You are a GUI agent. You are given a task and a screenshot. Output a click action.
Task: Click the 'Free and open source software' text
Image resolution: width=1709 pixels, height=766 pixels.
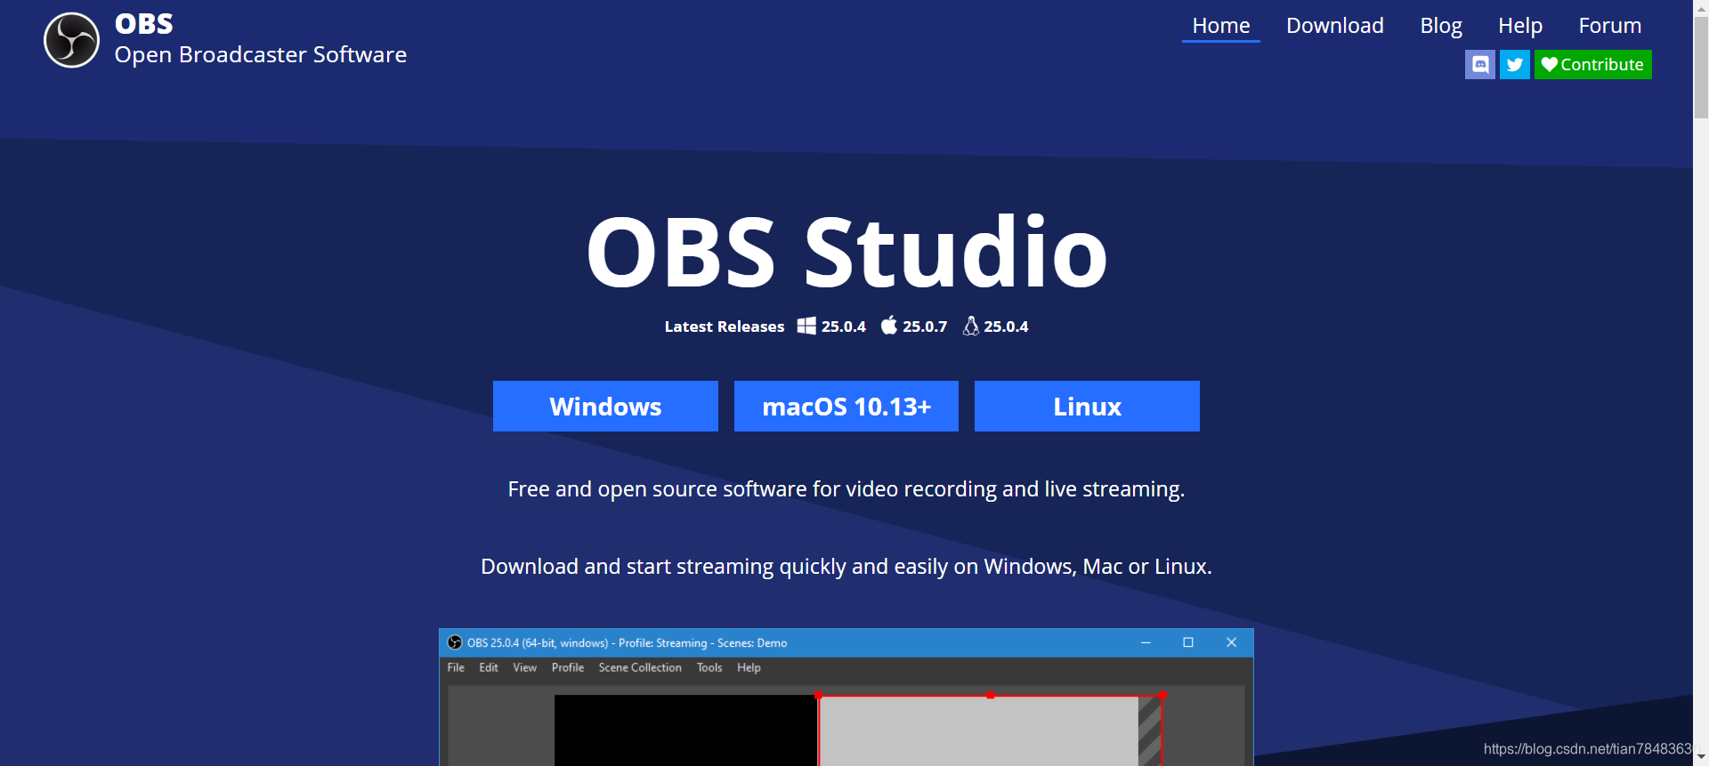(846, 489)
